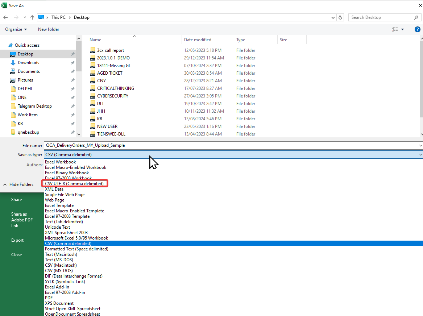Open the Organize menu
This screenshot has height=316, width=423.
pyautogui.click(x=16, y=29)
